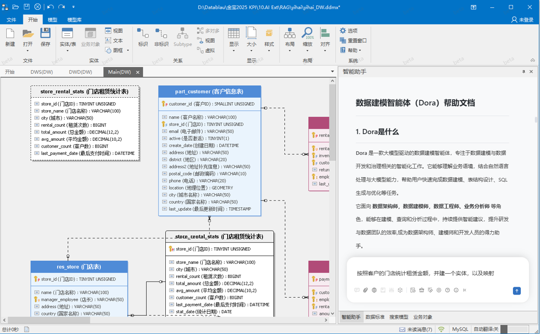Open the diagram tab list dropdown arrow
Viewport: 540px width, 334px height.
coord(332,72)
